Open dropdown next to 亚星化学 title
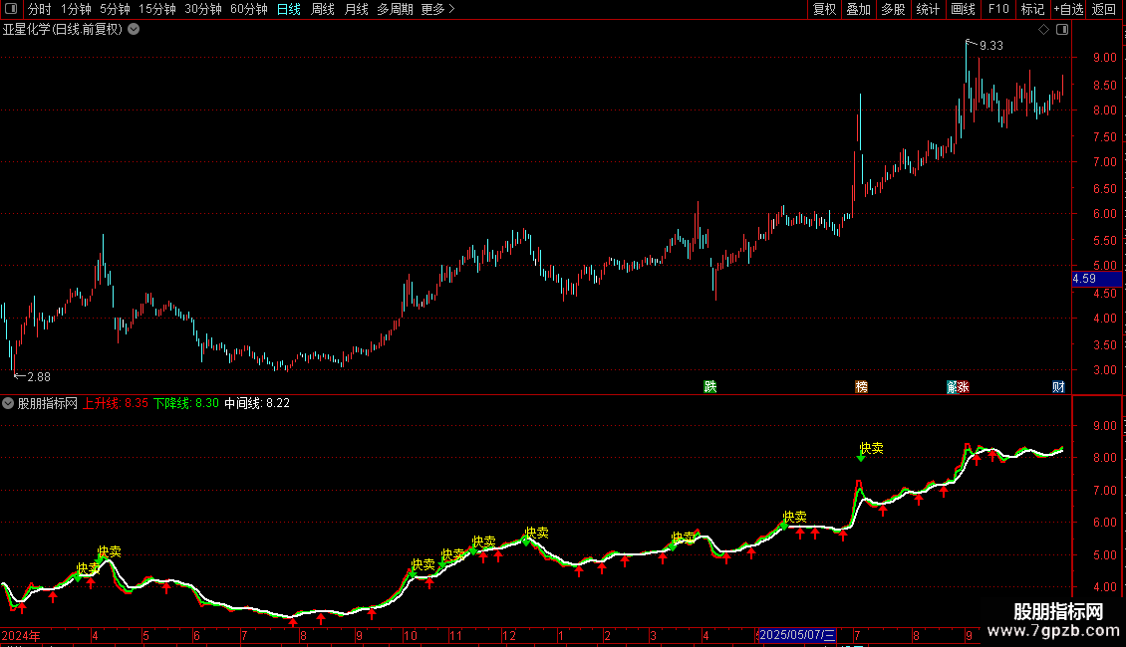The height and width of the screenshot is (647, 1126). click(134, 30)
